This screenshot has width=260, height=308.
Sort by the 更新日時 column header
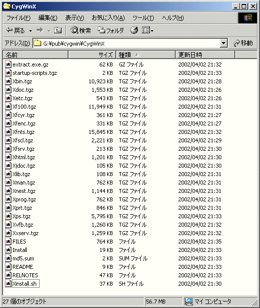(x=205, y=55)
